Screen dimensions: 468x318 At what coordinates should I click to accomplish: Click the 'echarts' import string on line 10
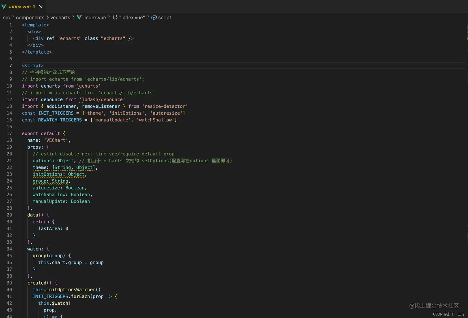[x=89, y=86]
